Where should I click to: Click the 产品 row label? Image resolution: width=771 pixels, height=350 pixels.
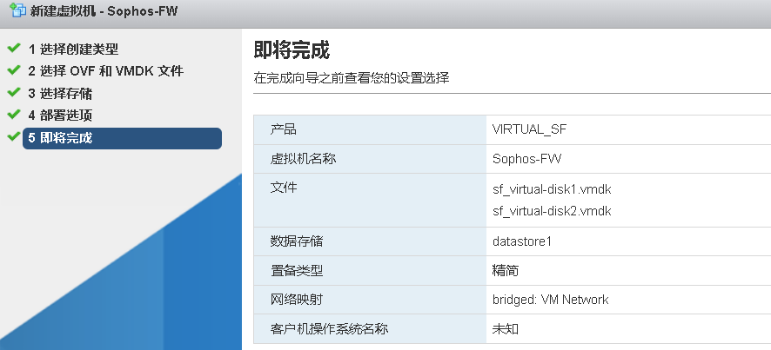point(283,129)
